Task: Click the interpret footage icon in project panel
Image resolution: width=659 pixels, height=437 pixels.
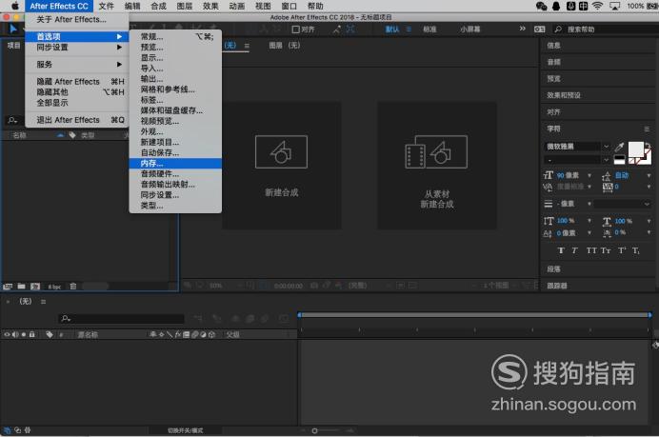Action: point(8,287)
